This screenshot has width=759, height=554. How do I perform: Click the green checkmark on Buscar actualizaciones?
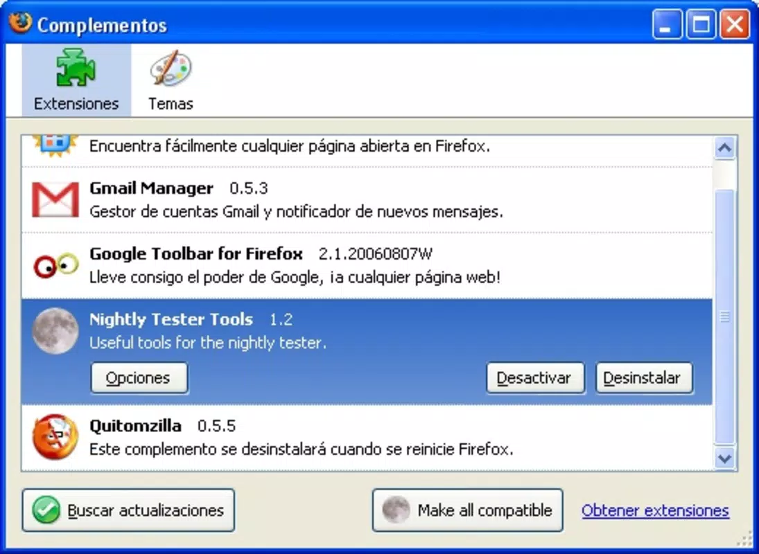[46, 510]
